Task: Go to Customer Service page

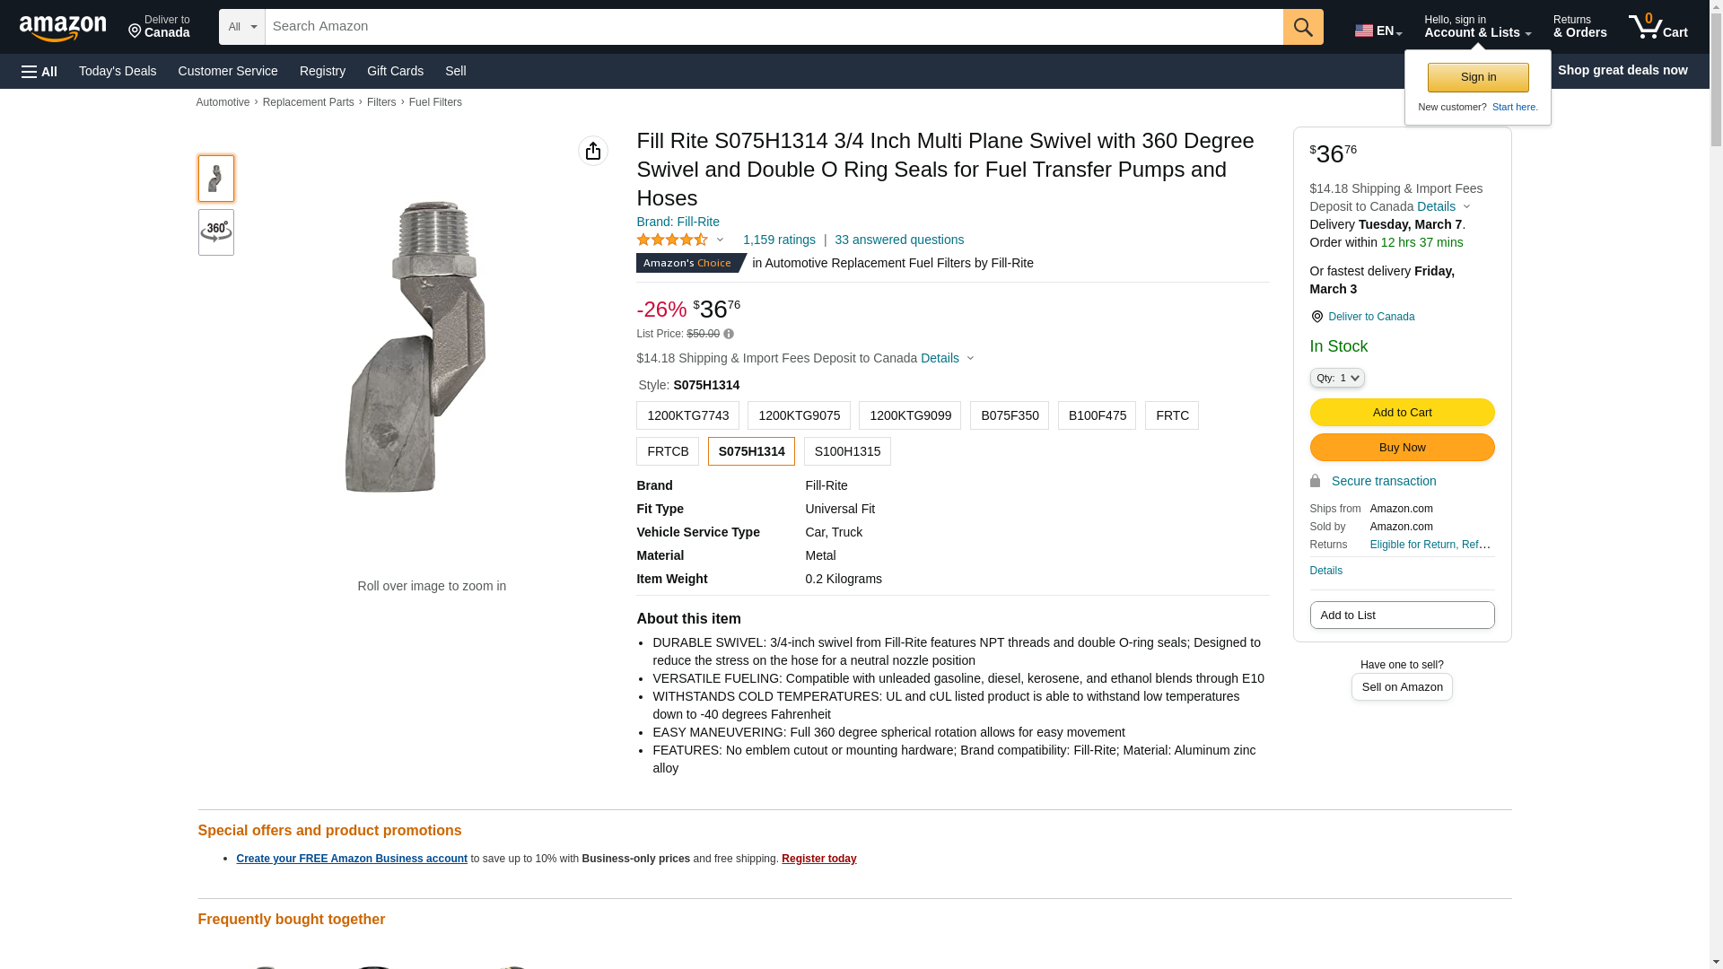Action: (228, 71)
